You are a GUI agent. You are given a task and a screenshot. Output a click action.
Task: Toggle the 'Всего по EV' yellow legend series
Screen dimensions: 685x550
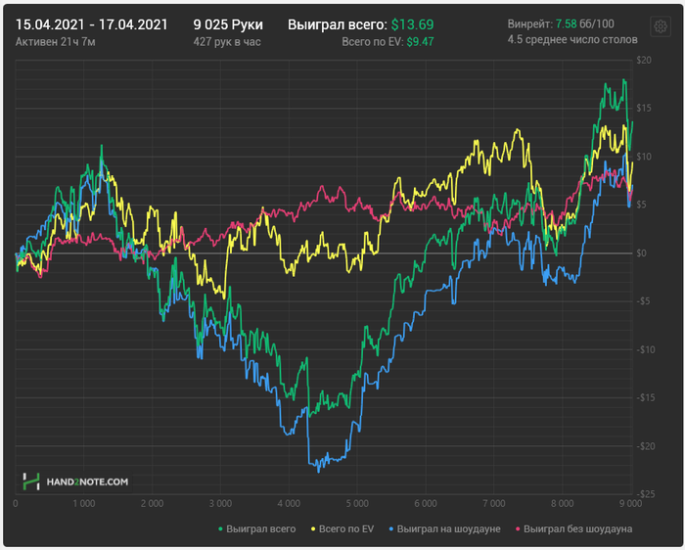(342, 529)
